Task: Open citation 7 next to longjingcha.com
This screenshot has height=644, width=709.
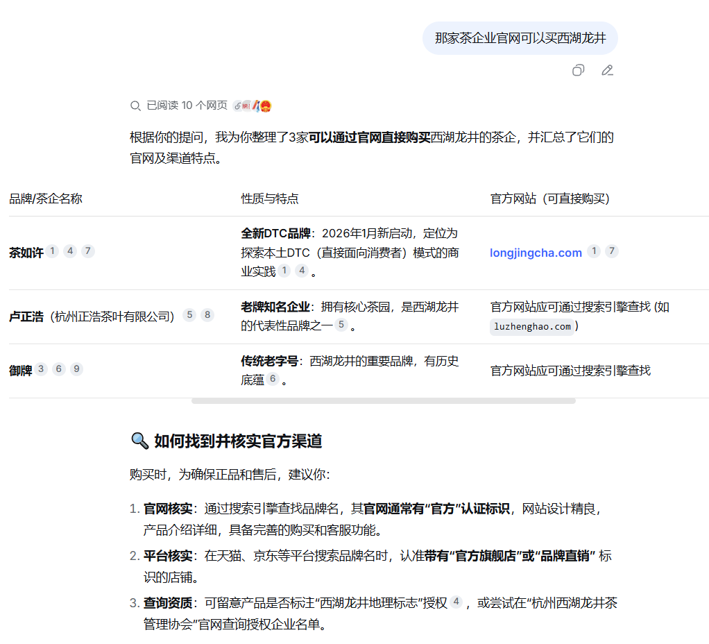Action: click(612, 251)
